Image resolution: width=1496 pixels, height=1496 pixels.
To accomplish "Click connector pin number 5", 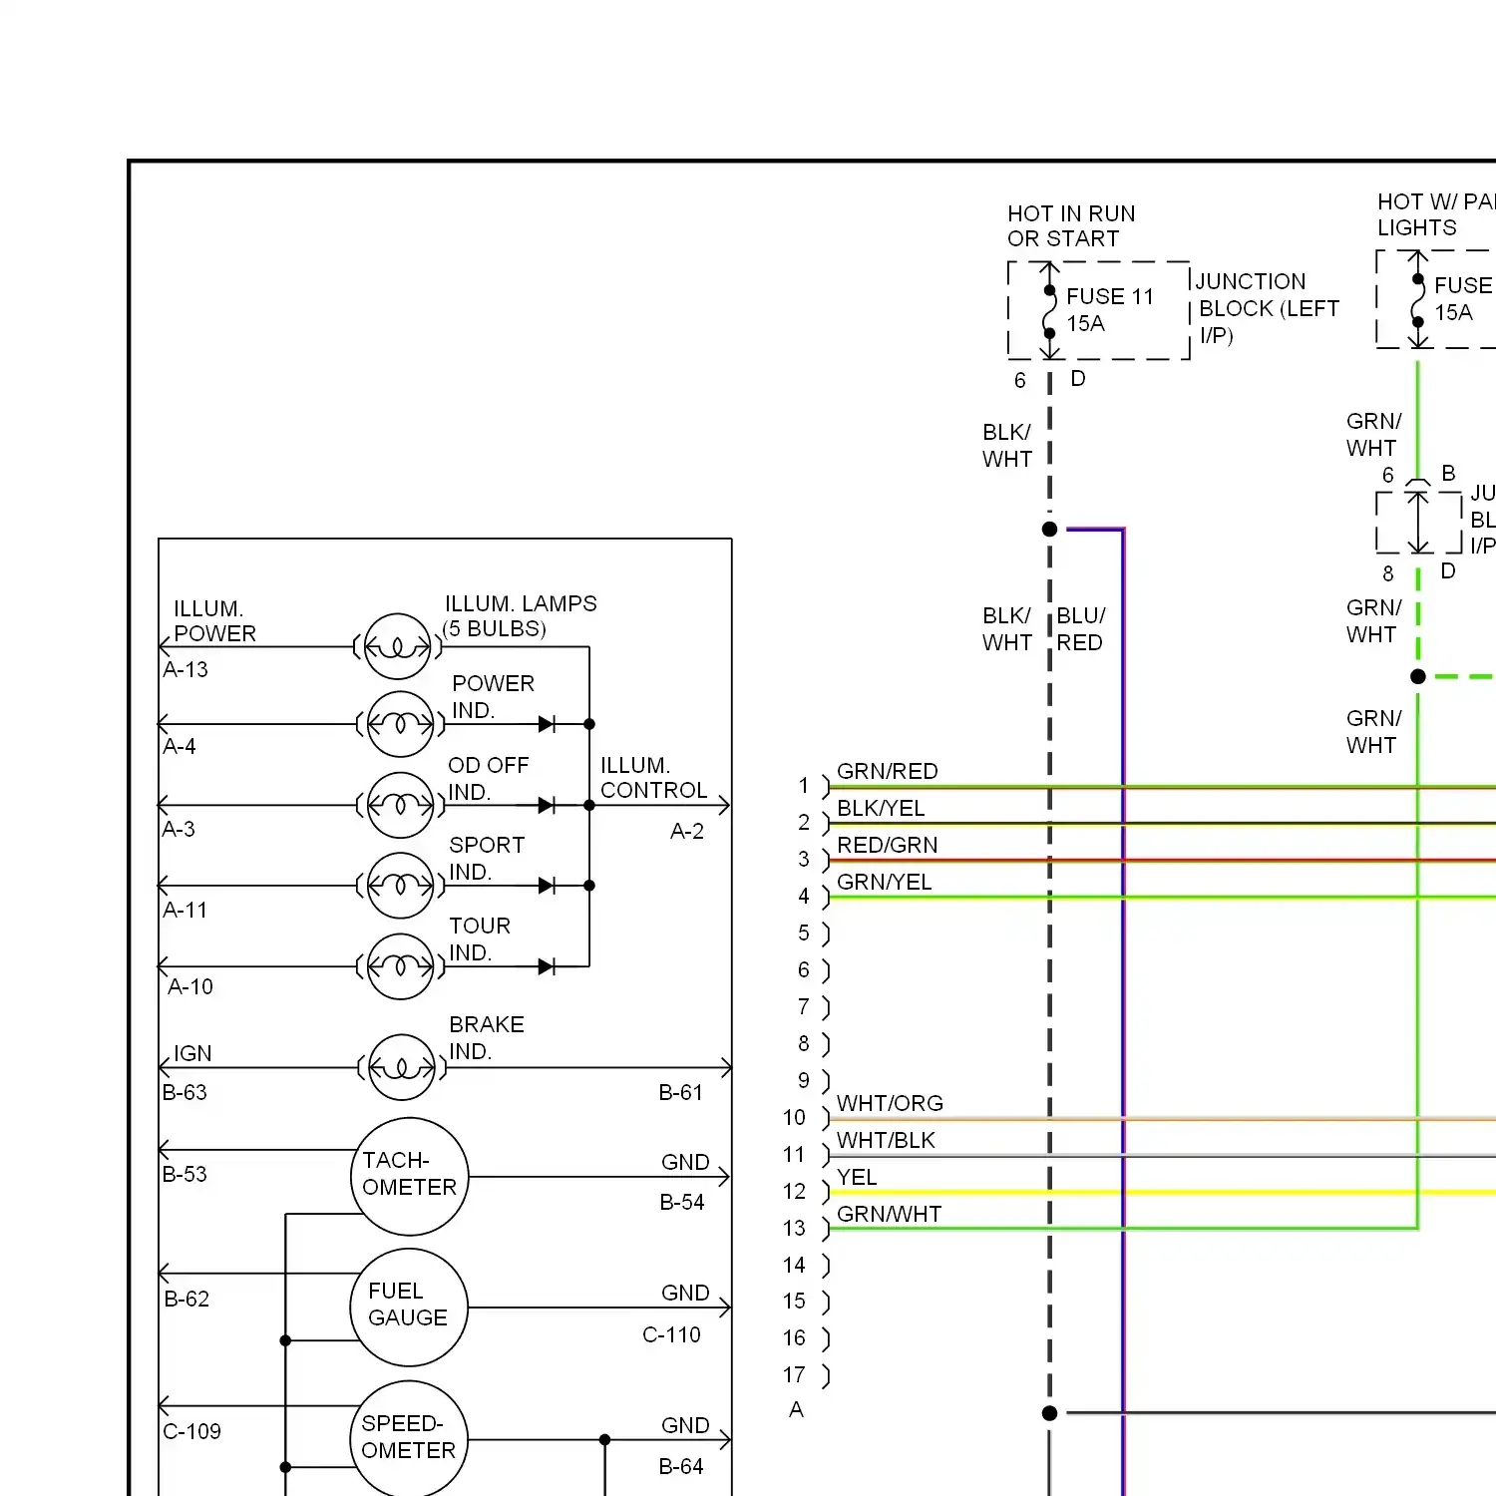I will [804, 934].
